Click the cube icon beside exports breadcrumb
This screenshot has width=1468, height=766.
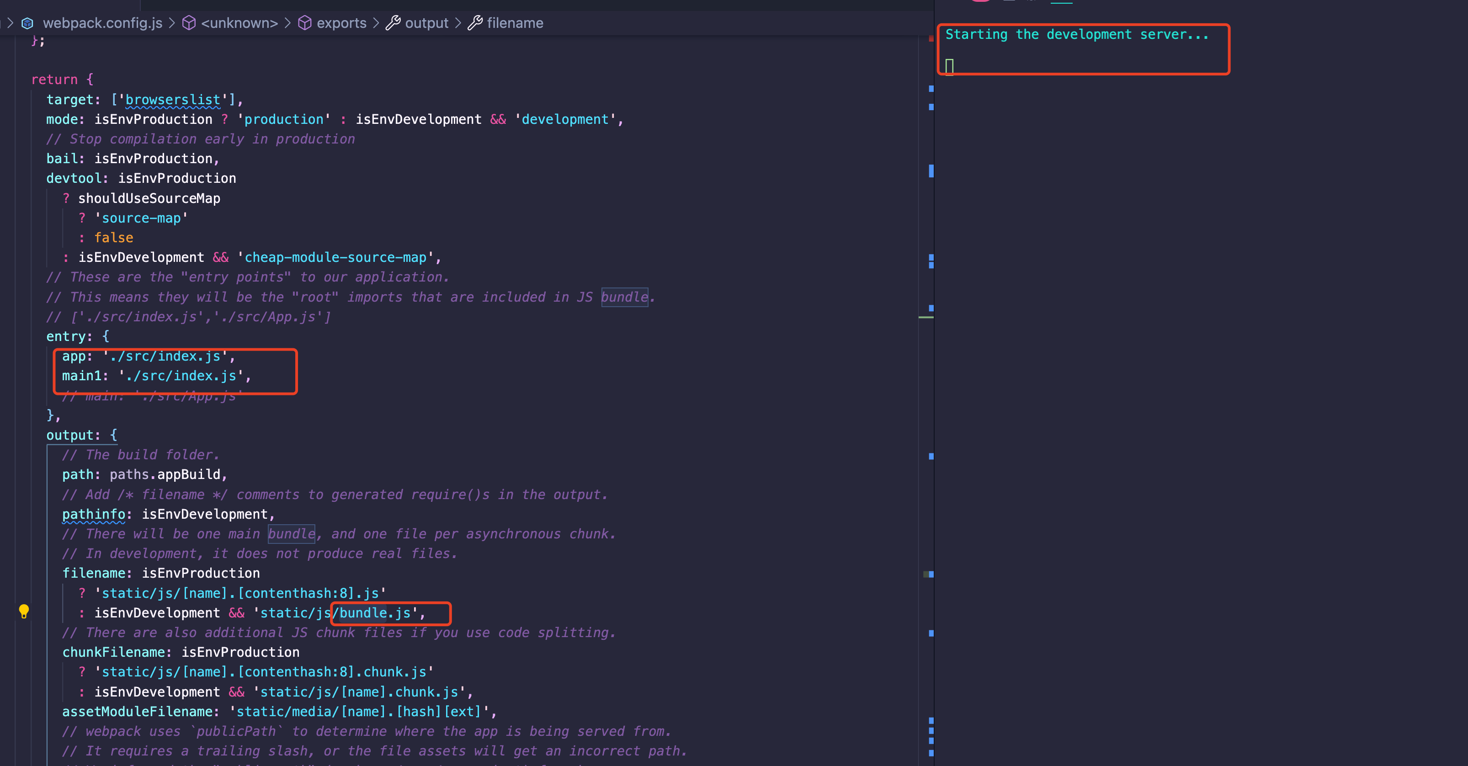tap(305, 23)
